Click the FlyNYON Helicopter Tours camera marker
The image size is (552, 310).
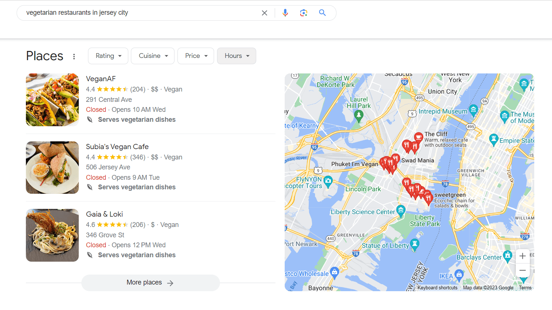(328, 181)
